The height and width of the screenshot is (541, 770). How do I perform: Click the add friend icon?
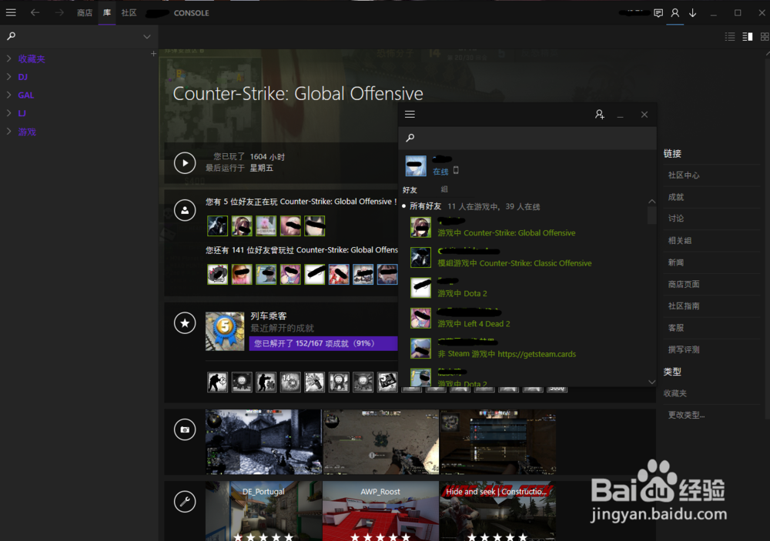point(600,115)
